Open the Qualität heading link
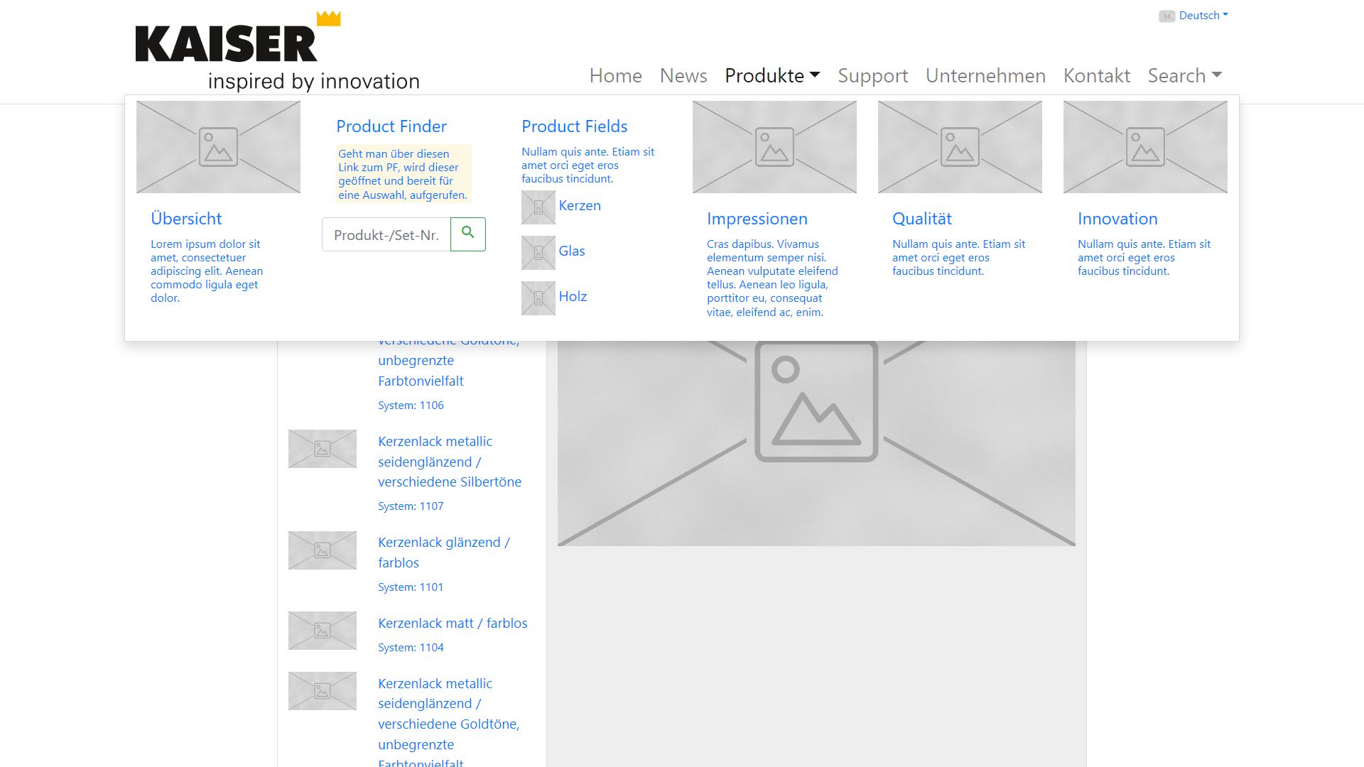Image resolution: width=1364 pixels, height=767 pixels. click(921, 219)
